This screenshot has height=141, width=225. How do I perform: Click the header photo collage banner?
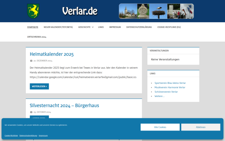point(156,11)
